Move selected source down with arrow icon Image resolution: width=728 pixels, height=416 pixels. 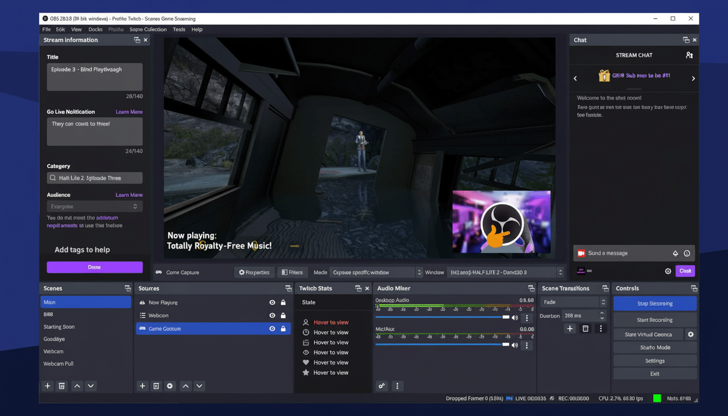tap(199, 386)
